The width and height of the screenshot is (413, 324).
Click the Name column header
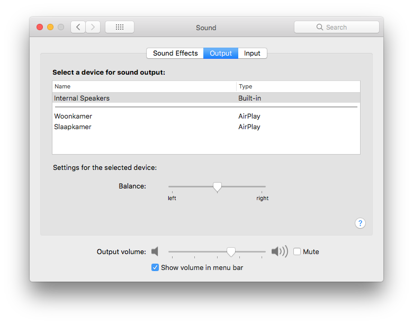tap(144, 86)
